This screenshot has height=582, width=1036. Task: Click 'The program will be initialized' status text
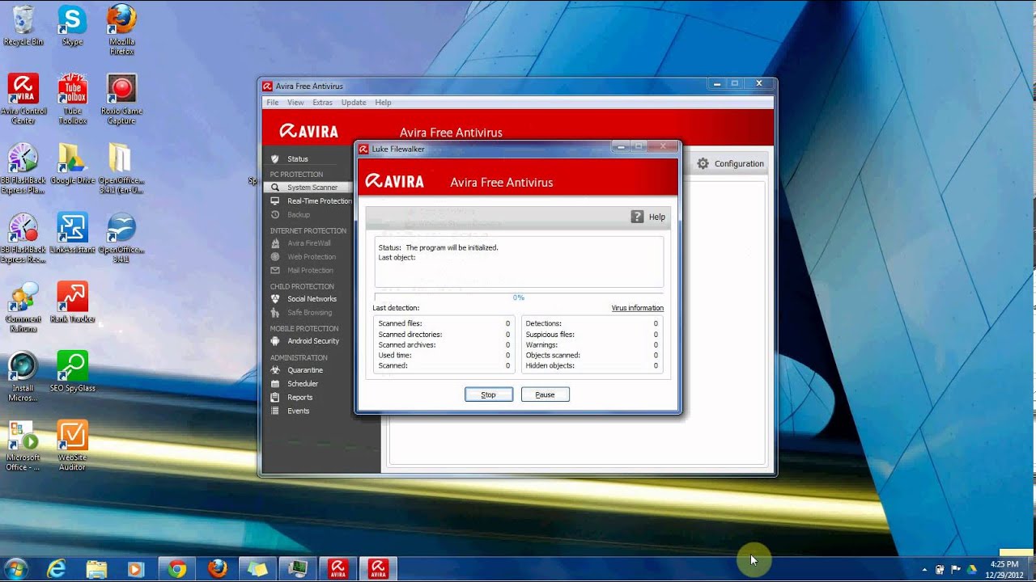pyautogui.click(x=452, y=247)
